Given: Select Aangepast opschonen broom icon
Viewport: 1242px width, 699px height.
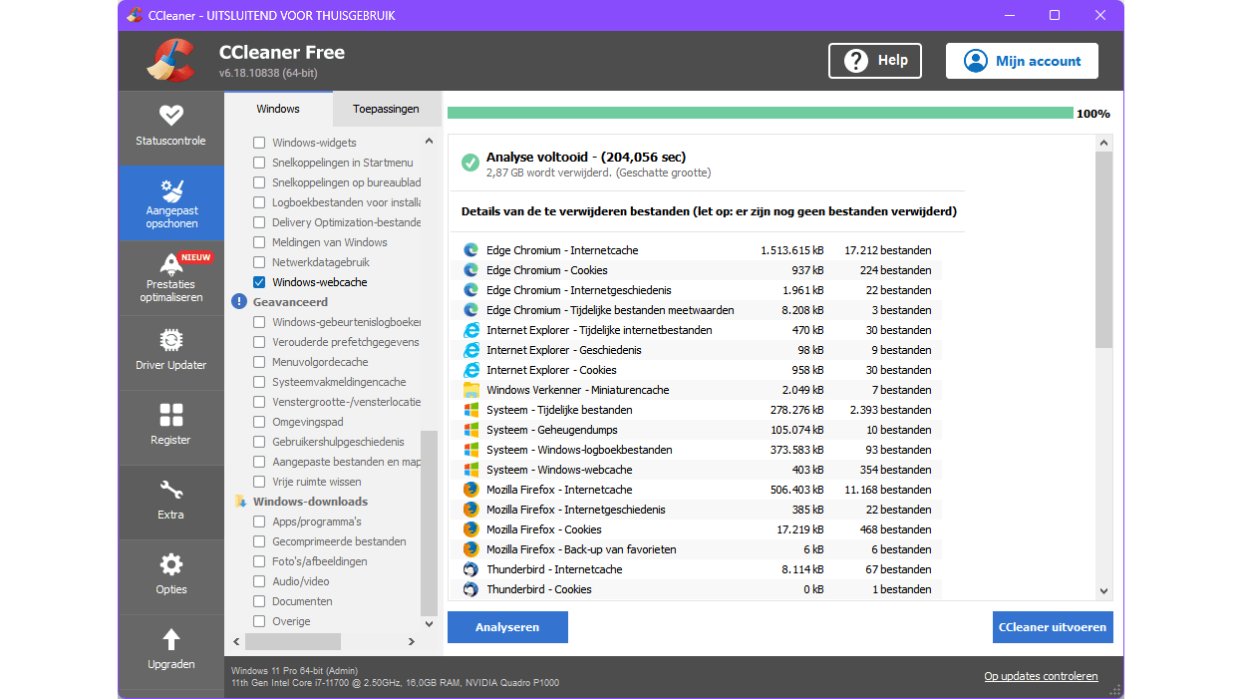Looking at the screenshot, I should [170, 189].
